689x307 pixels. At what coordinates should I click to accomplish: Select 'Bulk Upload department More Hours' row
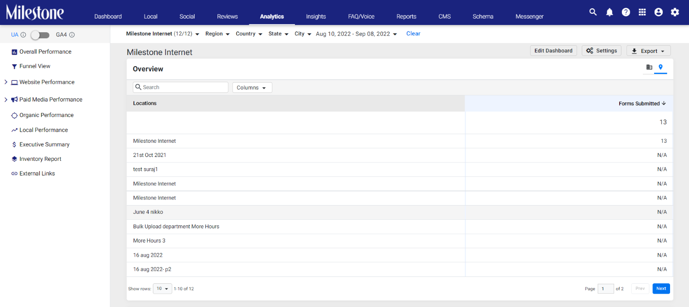(x=400, y=227)
